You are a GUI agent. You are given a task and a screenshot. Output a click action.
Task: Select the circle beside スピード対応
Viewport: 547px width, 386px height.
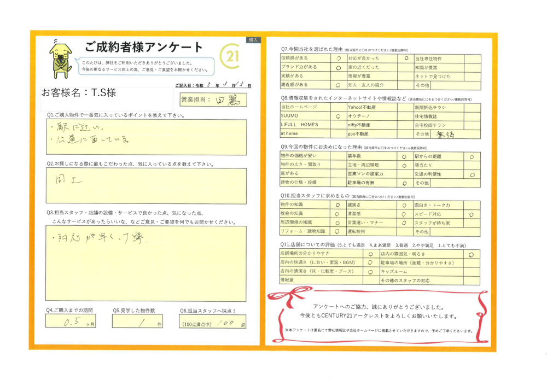click(472, 214)
